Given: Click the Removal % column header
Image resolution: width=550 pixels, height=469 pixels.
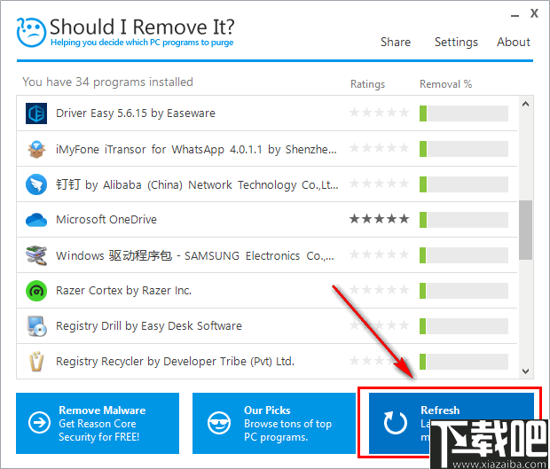Looking at the screenshot, I should 446,84.
